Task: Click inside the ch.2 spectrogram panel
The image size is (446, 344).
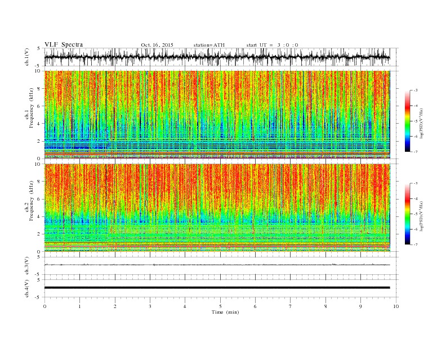Action: [x=217, y=207]
